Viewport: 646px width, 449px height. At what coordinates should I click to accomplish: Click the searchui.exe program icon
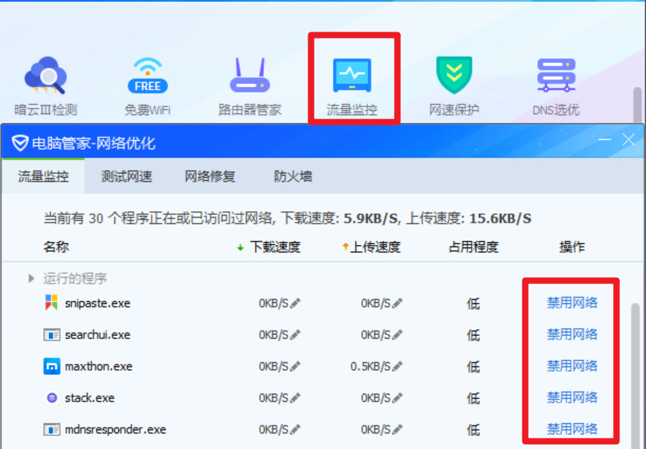pos(52,335)
